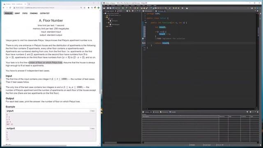Open the STATUS tab on Codeforces
Viewport: 263px width, 148px height.
(x=25, y=13)
